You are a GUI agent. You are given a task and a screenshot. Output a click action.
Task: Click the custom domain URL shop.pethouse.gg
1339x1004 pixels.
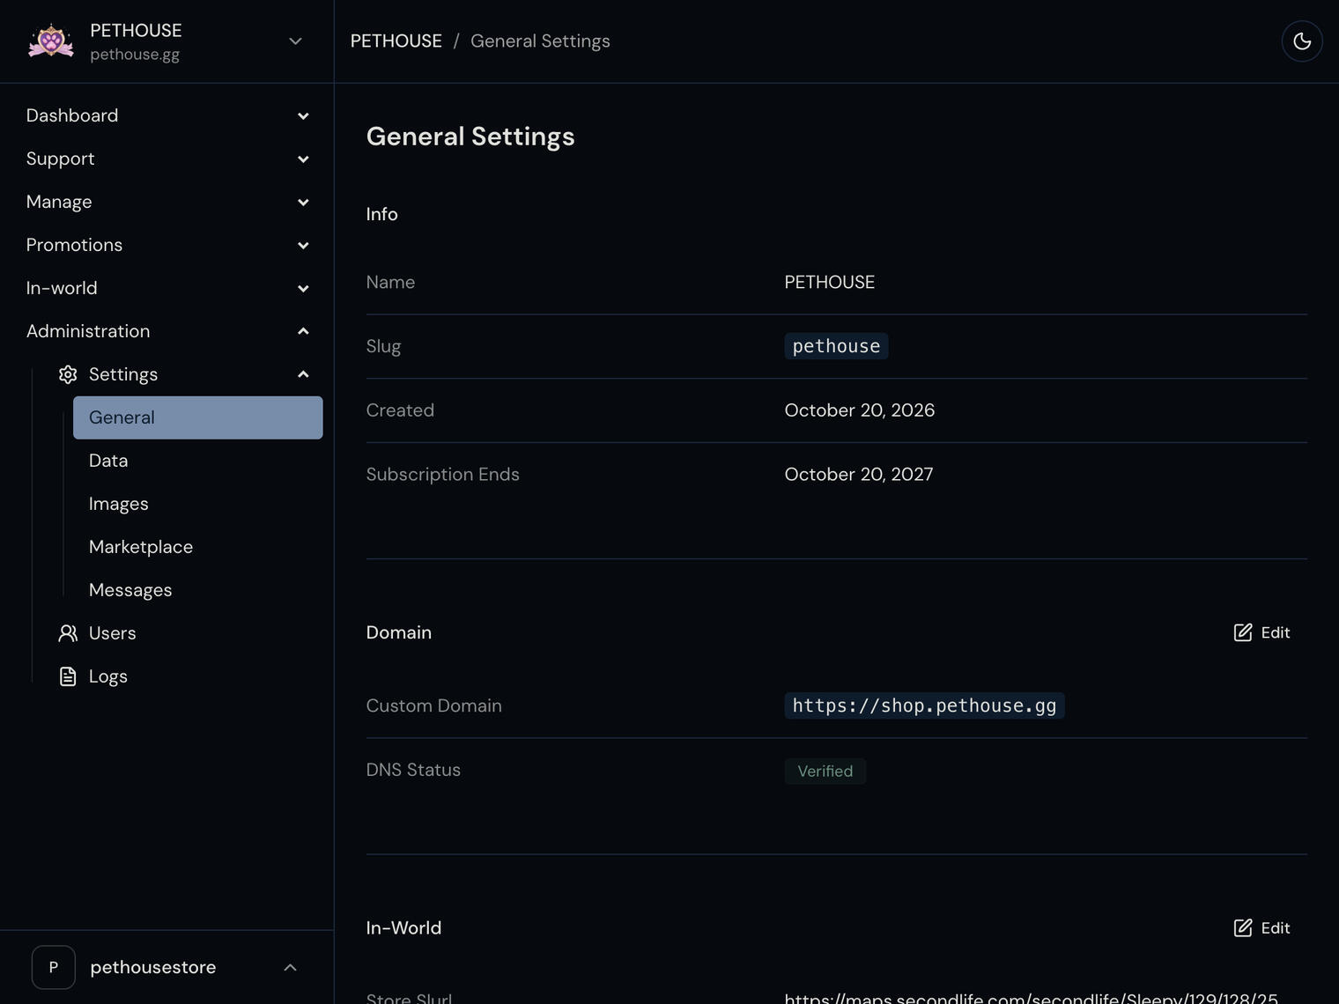click(924, 705)
